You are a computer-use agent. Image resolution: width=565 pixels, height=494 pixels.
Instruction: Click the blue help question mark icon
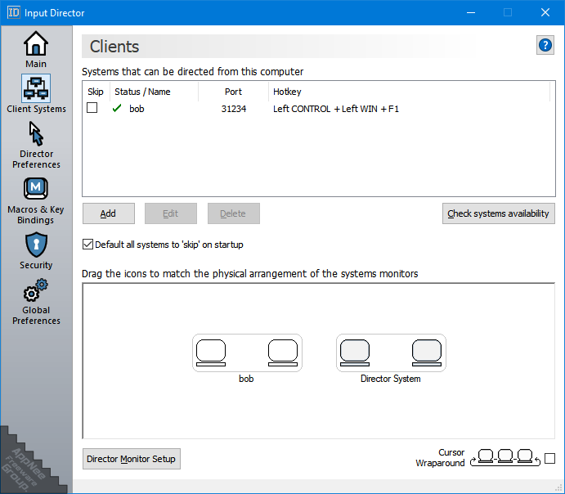pyautogui.click(x=545, y=46)
